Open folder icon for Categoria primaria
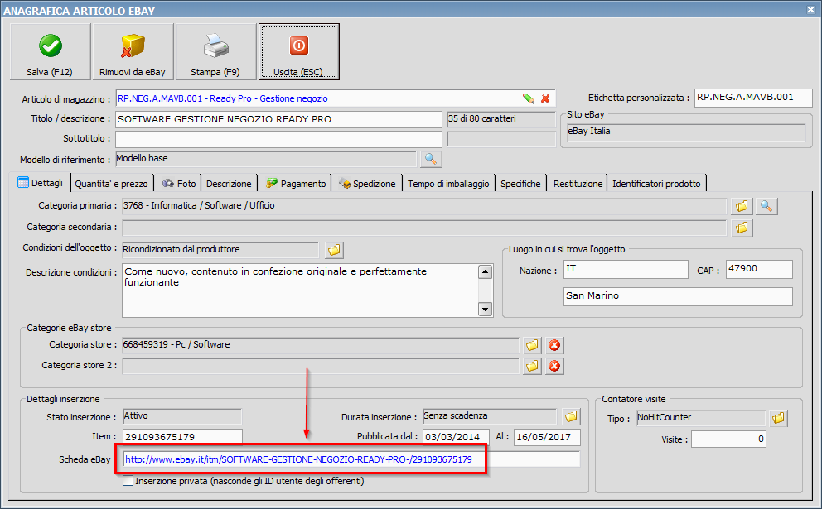The height and width of the screenshot is (509, 822). coord(742,206)
